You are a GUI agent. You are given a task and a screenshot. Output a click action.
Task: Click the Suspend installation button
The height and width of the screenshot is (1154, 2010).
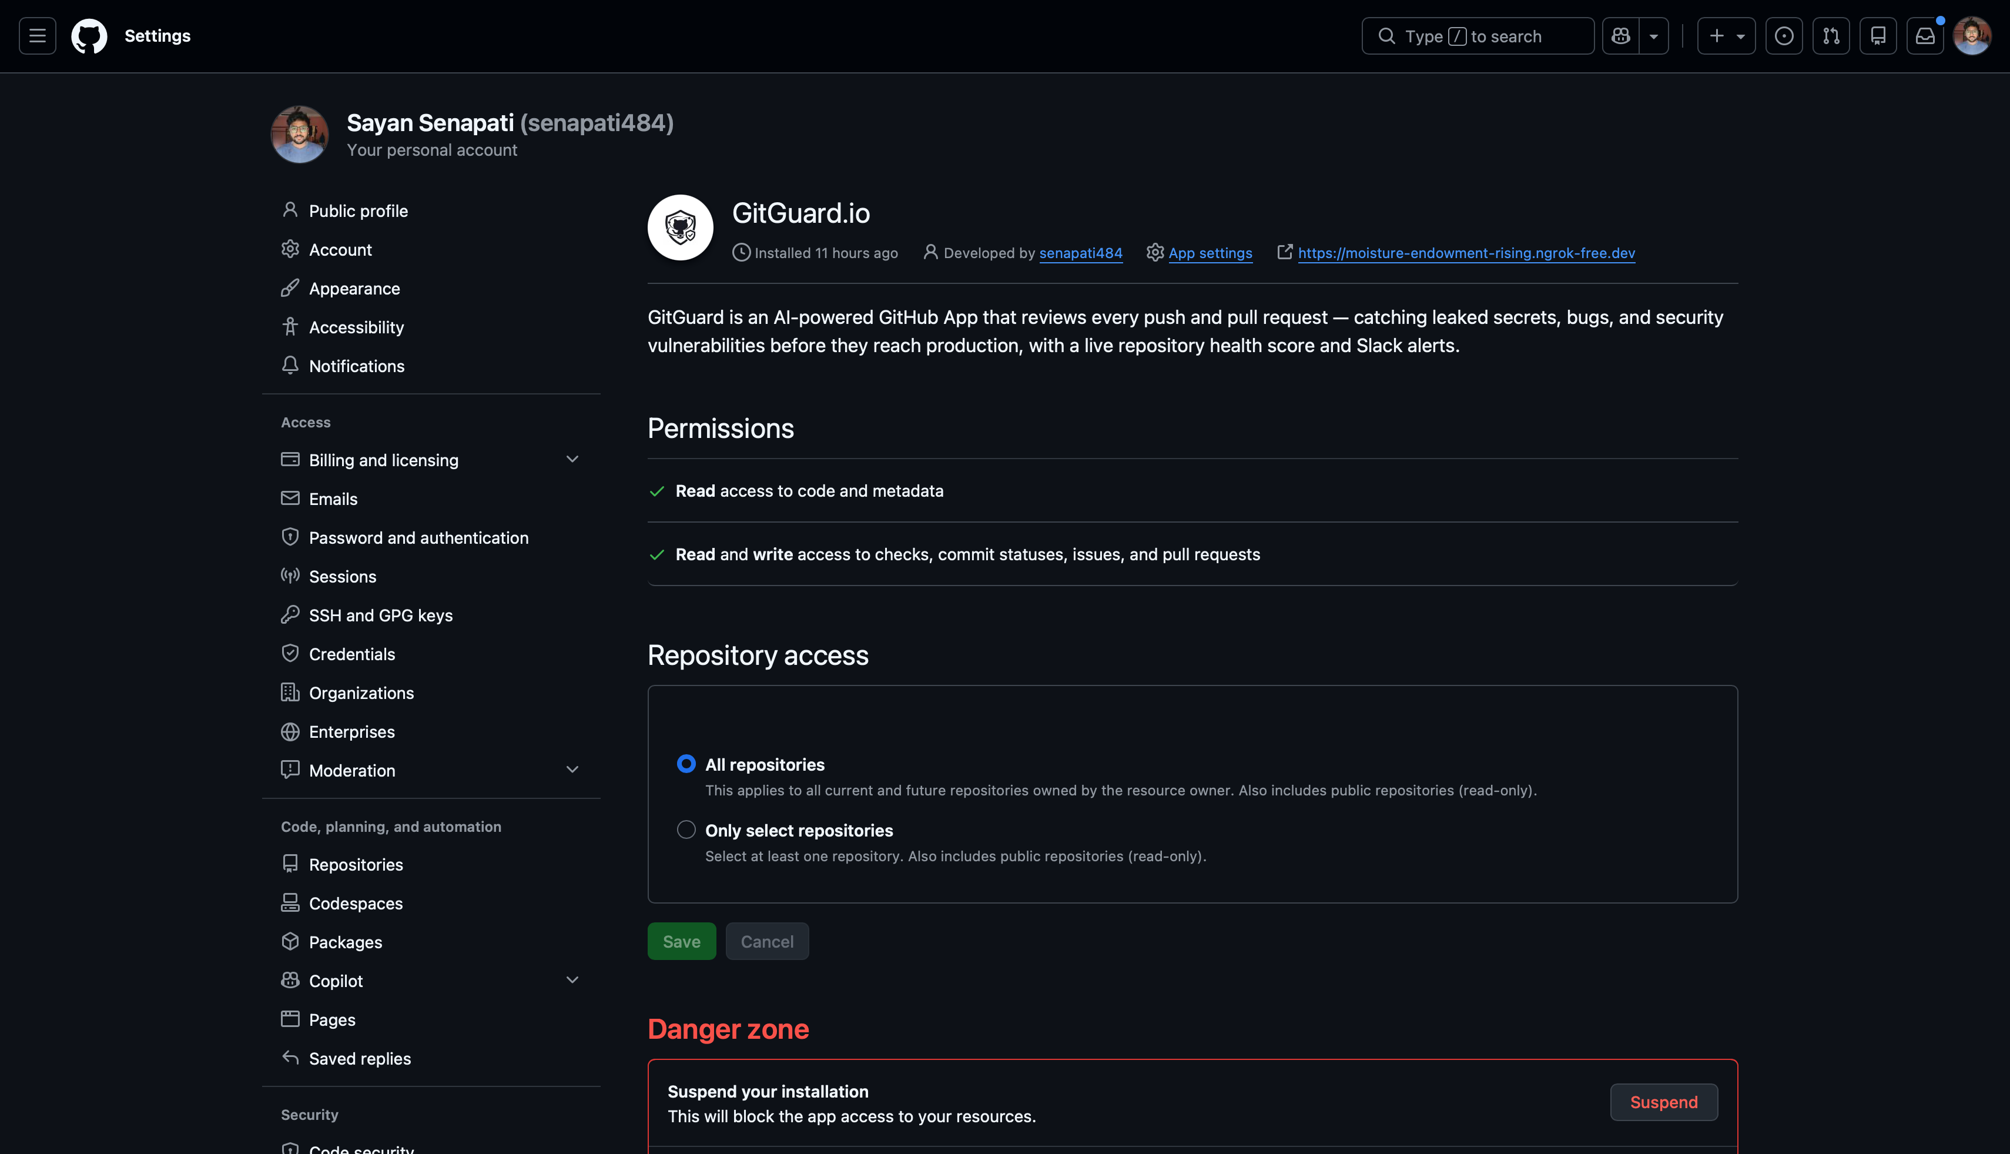point(1664,1102)
